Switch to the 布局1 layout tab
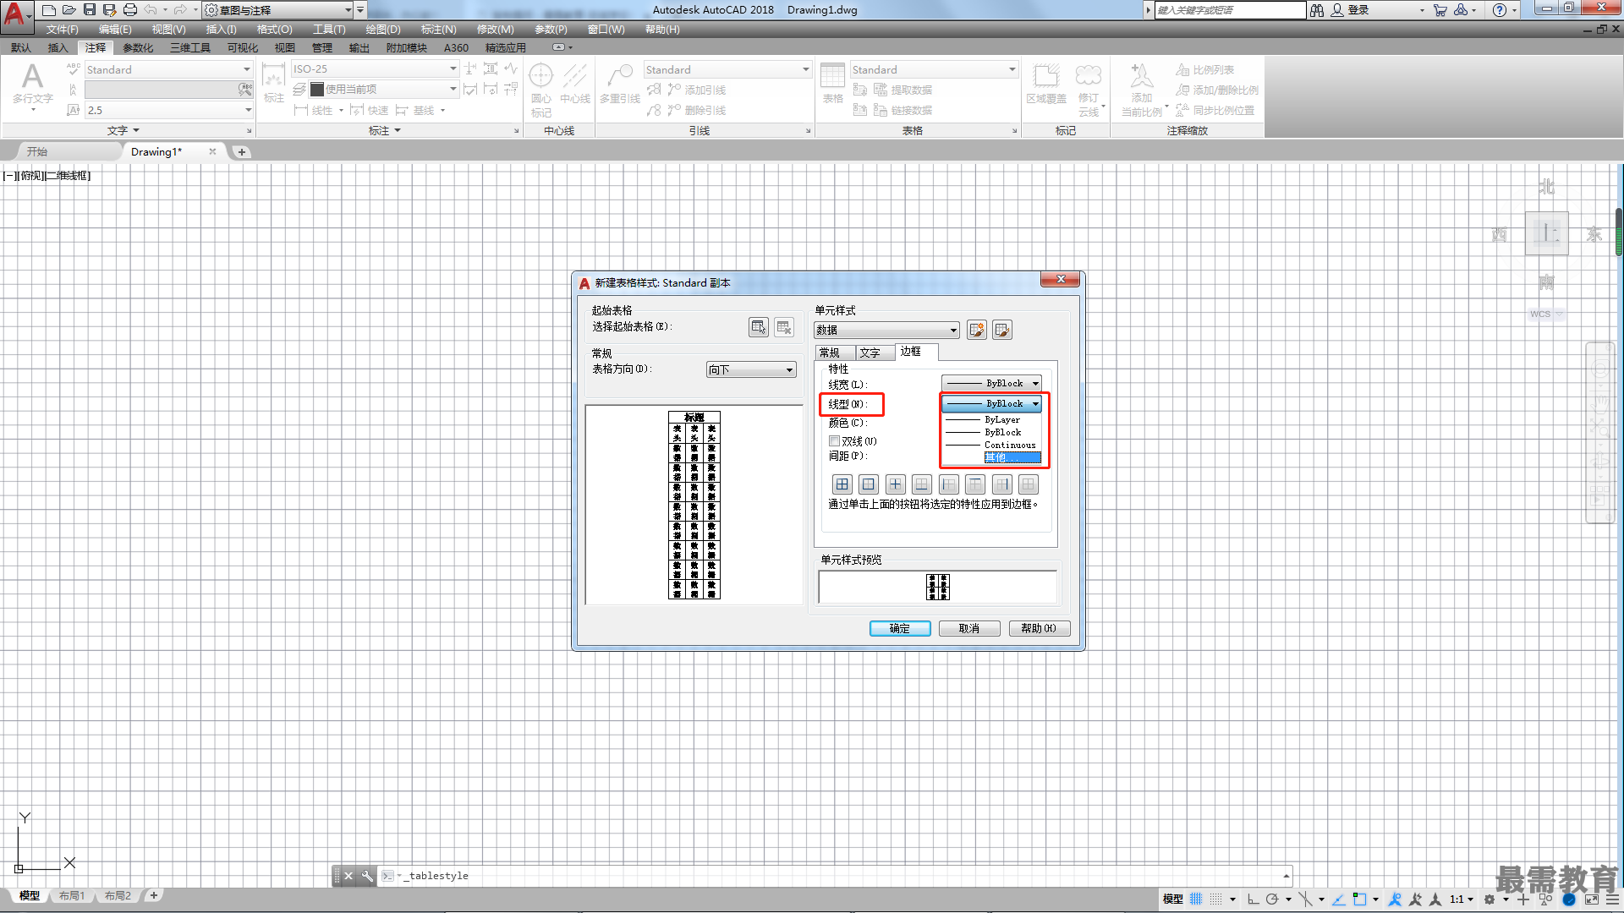The height and width of the screenshot is (913, 1624). 72,896
